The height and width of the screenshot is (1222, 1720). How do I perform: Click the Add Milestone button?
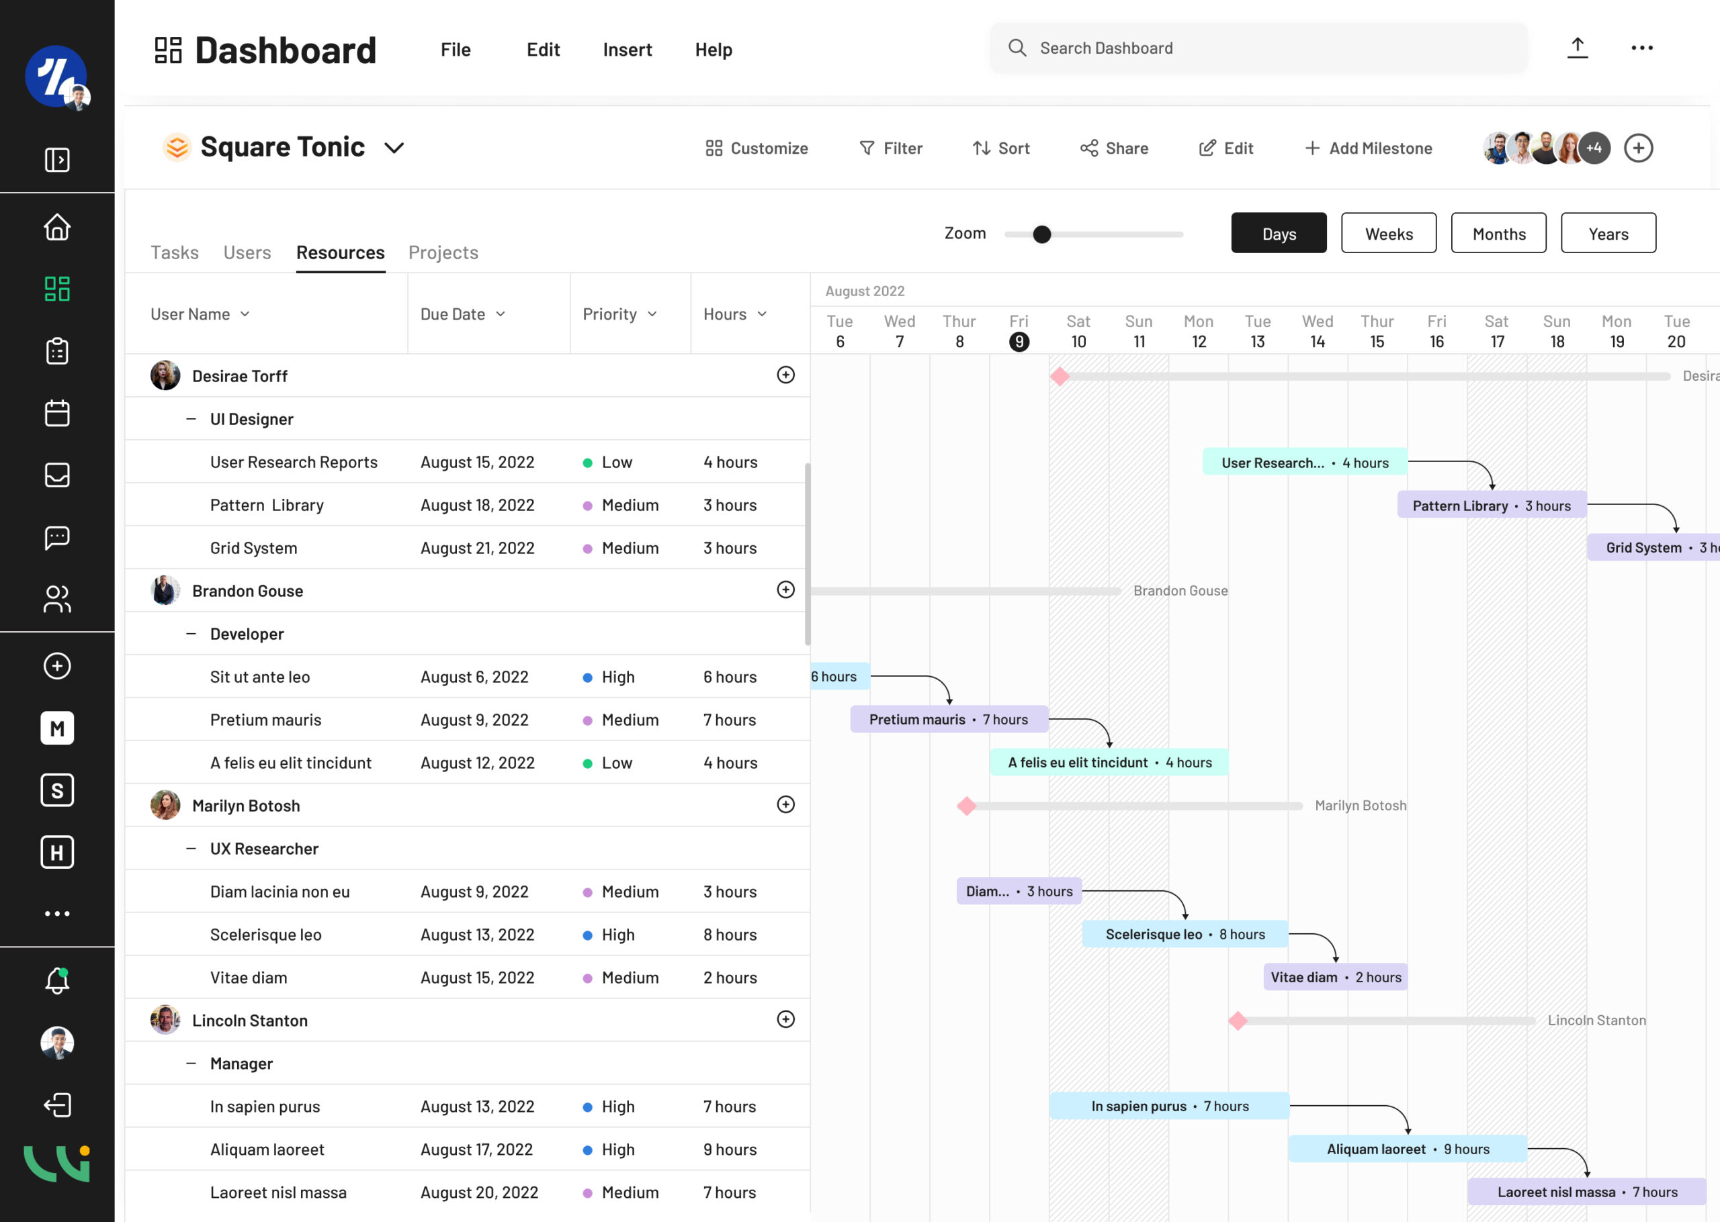click(x=1368, y=148)
